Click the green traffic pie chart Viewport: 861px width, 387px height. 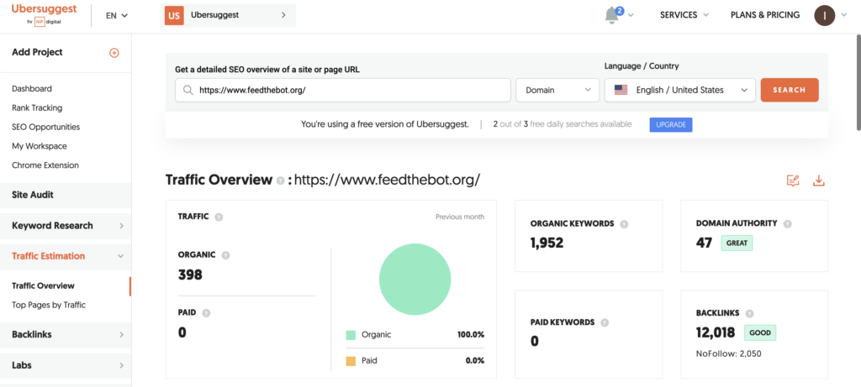click(x=415, y=280)
